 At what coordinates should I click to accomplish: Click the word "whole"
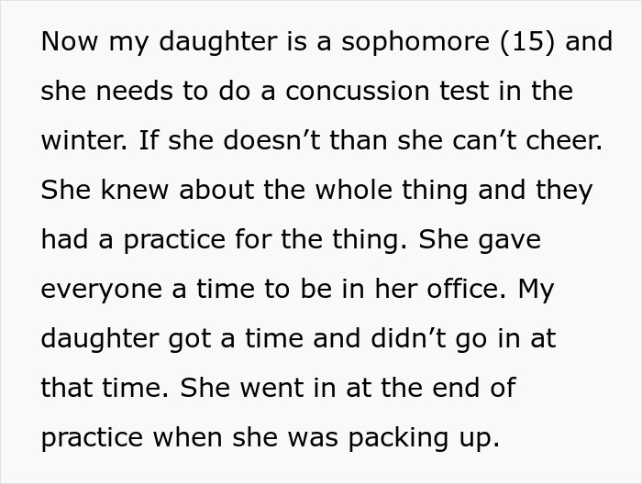coord(315,191)
